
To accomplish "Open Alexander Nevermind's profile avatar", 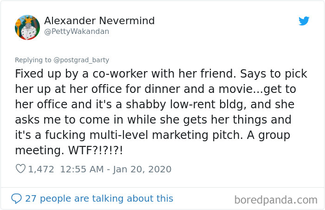I will click(27, 27).
